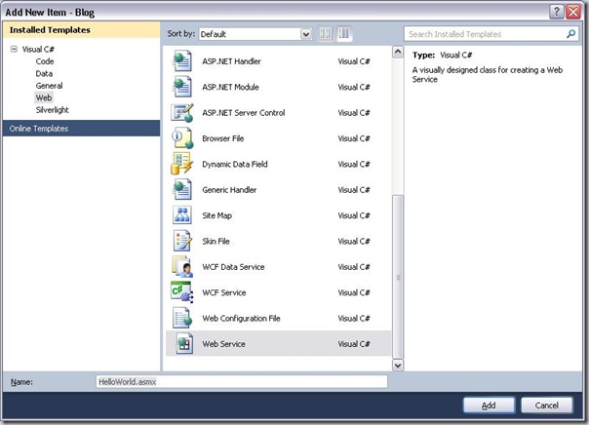Click Visual C# type in Site Map row

point(354,215)
